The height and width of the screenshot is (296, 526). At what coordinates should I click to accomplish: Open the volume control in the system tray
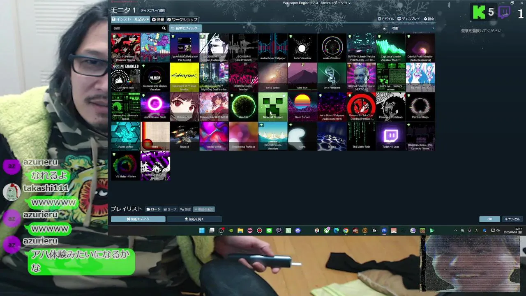coord(498,231)
